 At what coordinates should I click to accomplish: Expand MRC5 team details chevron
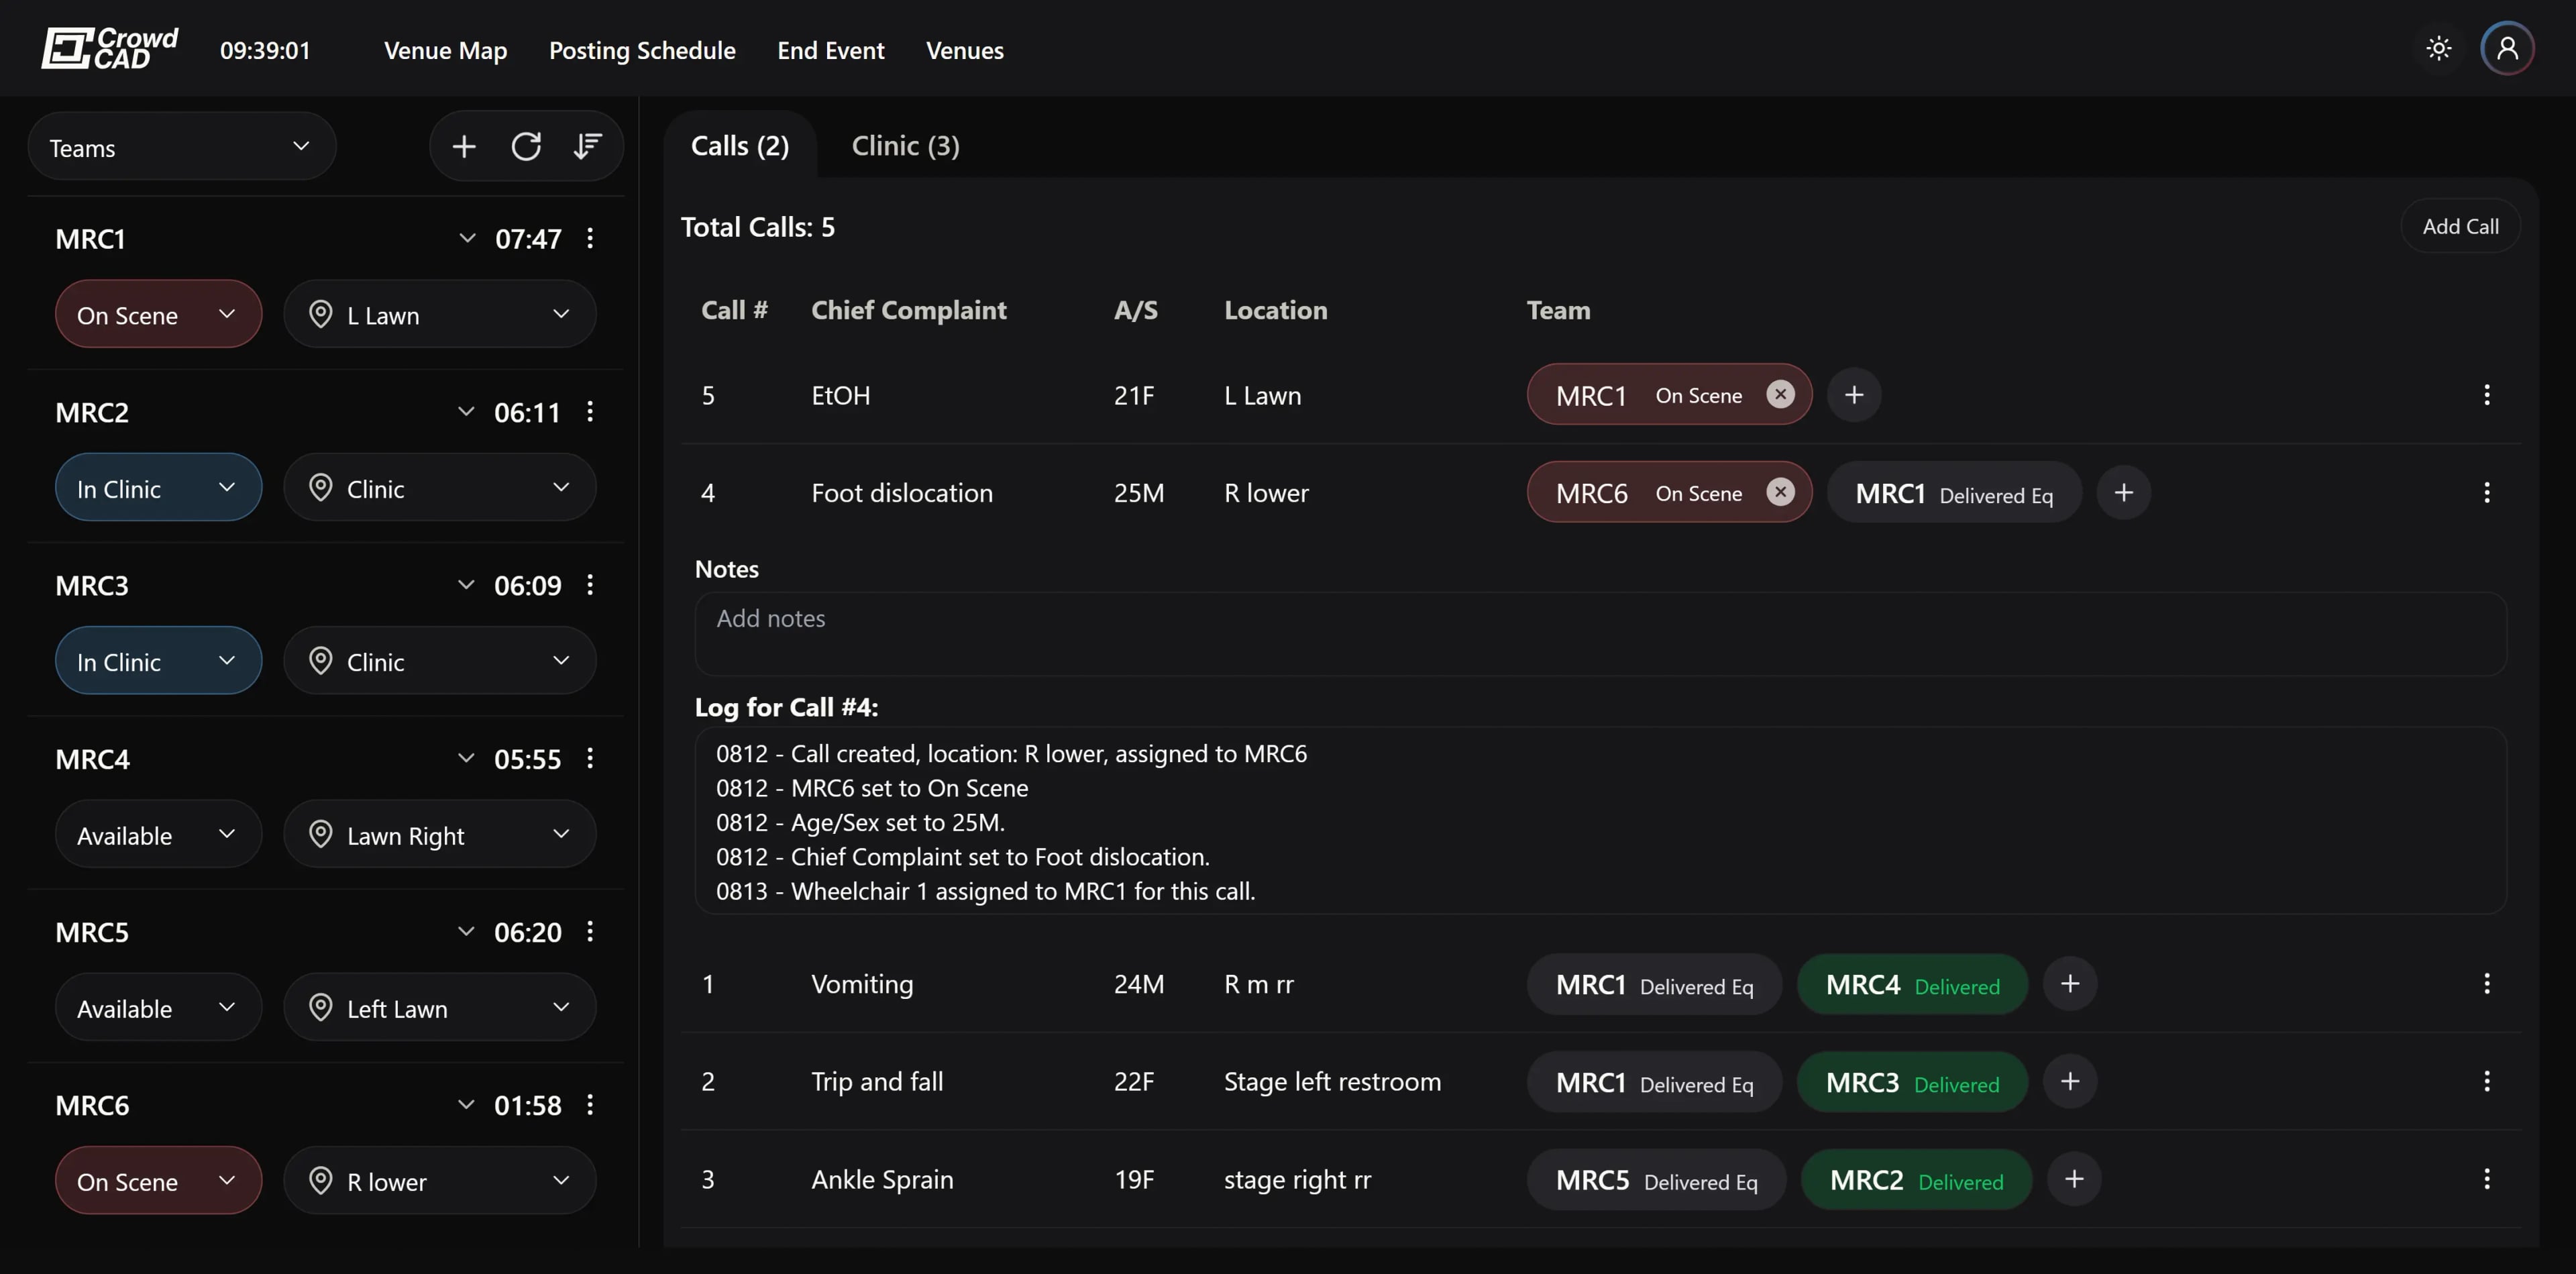coord(466,931)
